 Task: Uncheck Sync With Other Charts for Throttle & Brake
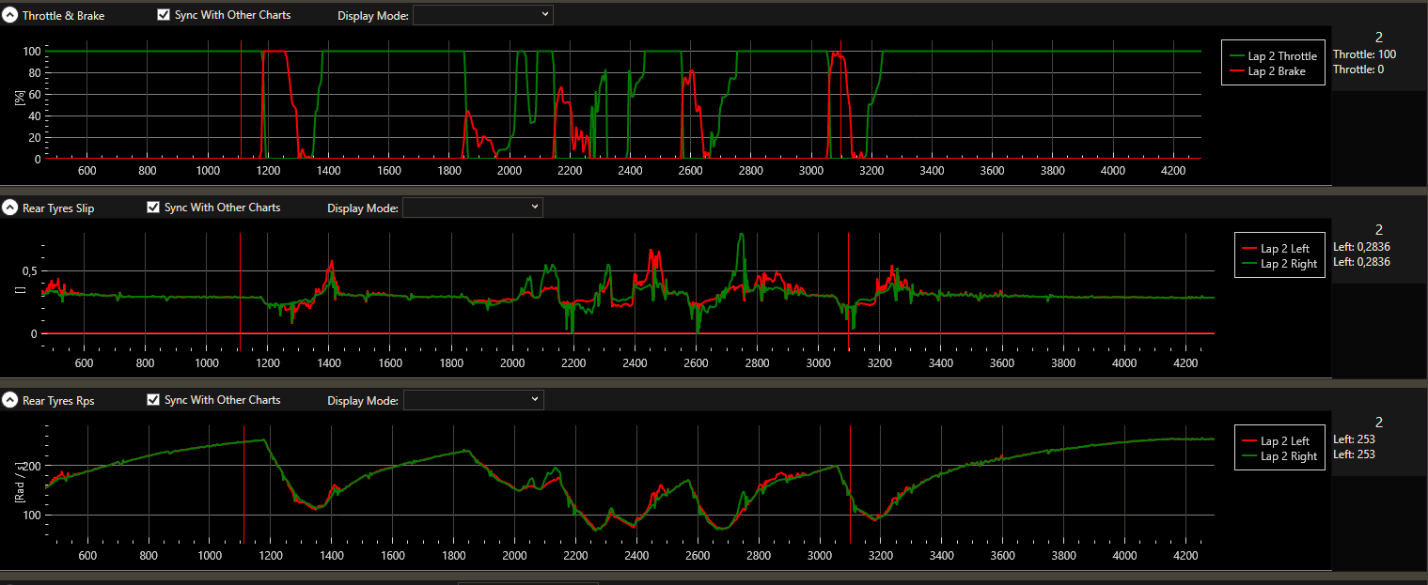click(164, 15)
